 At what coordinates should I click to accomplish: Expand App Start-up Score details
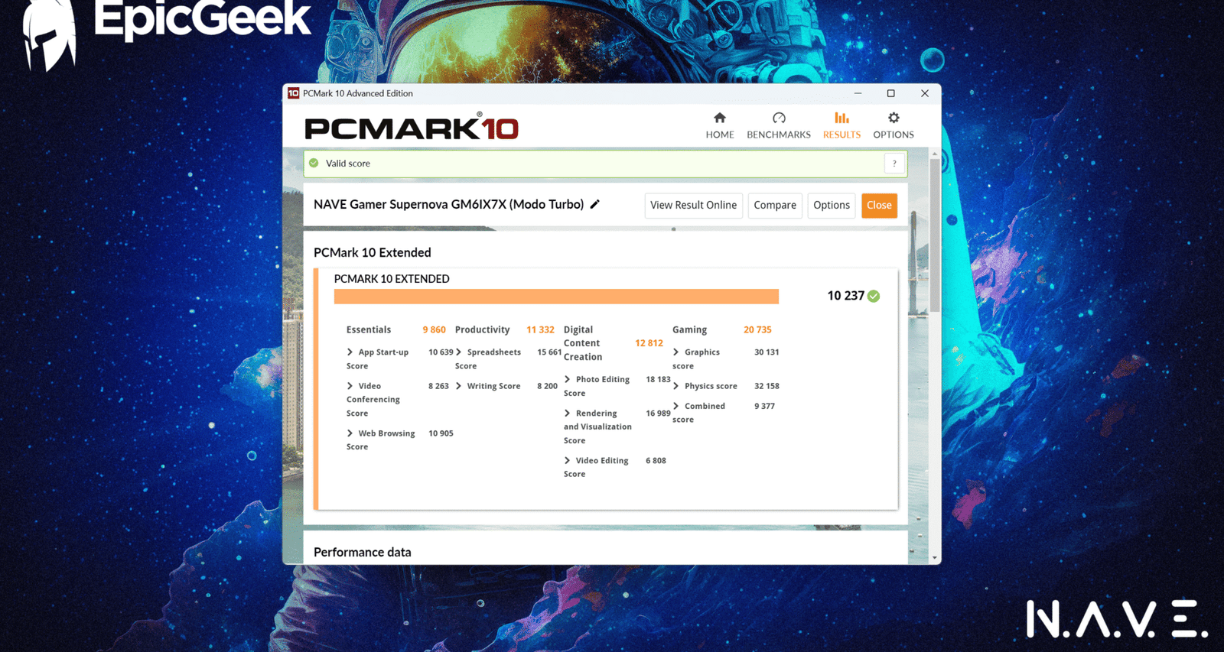coord(350,352)
